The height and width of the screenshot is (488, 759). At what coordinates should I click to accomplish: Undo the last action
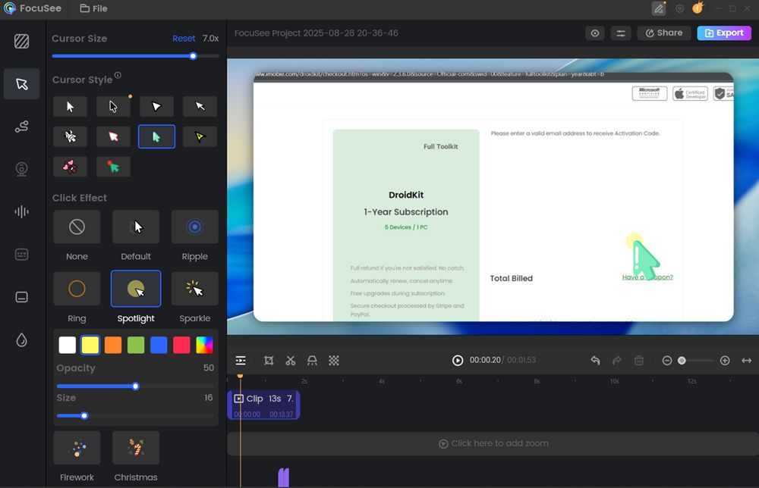(x=595, y=361)
